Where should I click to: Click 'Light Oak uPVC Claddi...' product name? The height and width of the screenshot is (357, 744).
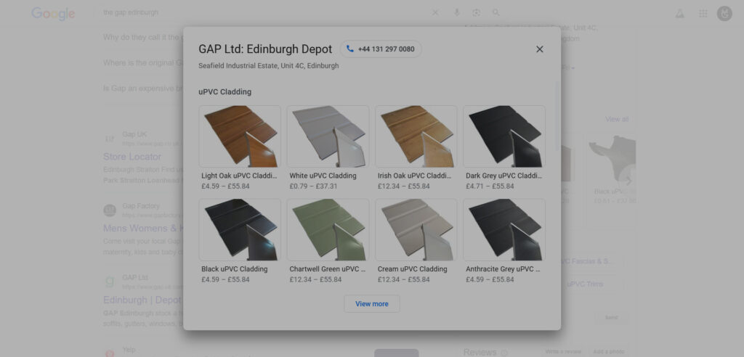click(x=238, y=176)
